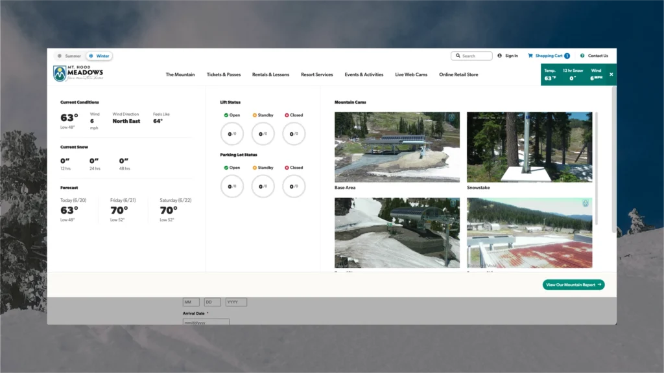664x373 pixels.
Task: Click the green Open icon under Lift Status
Action: pos(226,115)
